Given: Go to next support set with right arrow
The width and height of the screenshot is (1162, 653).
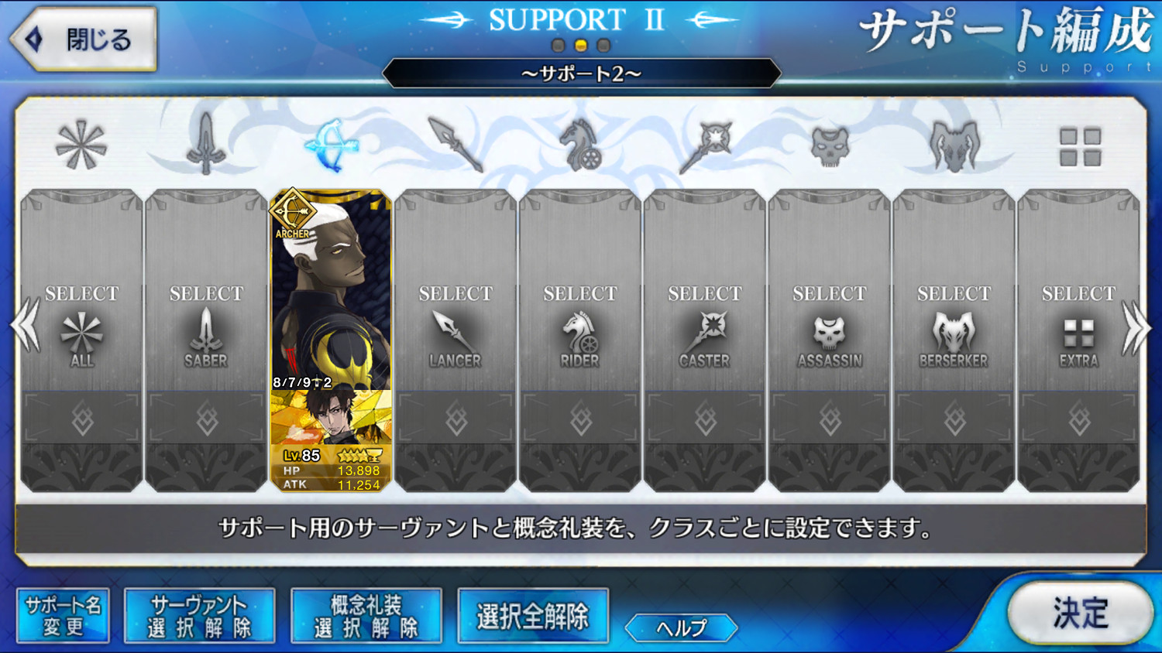Looking at the screenshot, I should (x=1136, y=328).
